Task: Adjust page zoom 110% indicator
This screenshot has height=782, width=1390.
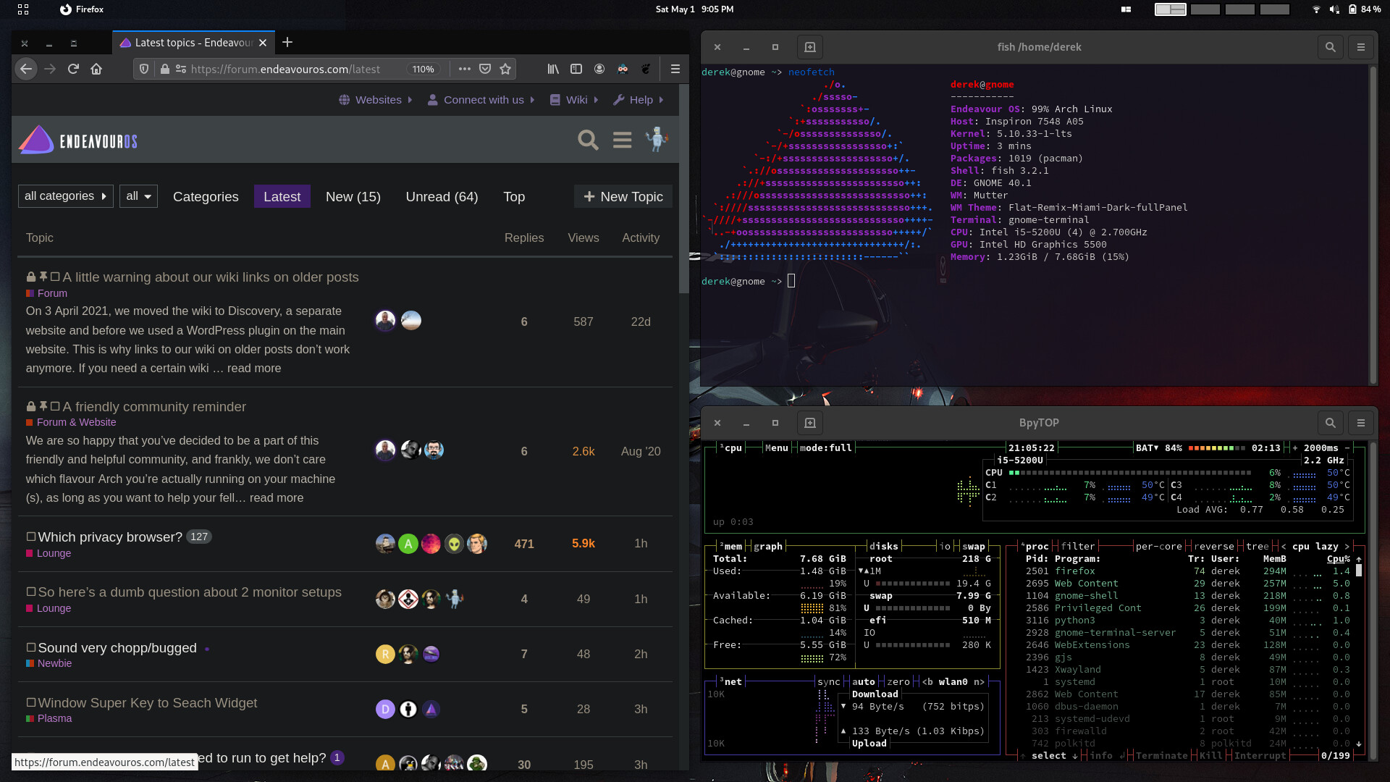Action: point(424,69)
